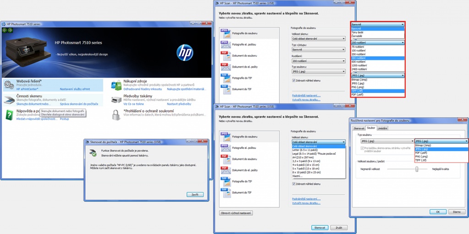Select Fotografie do souboru shortcut in lower HP Scan
469x234 pixels.
(249, 137)
